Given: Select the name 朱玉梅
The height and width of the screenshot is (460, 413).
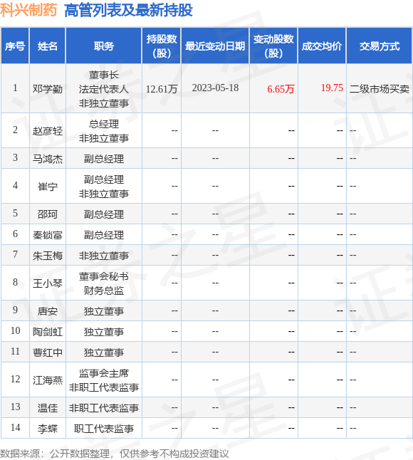Looking at the screenshot, I should click(x=48, y=255).
